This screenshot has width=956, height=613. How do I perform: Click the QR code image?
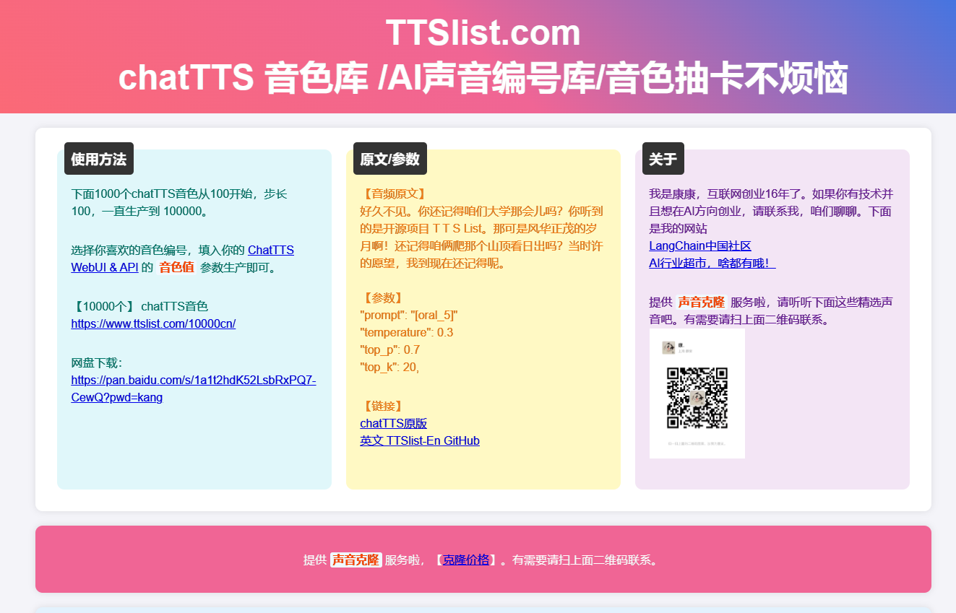coord(697,394)
